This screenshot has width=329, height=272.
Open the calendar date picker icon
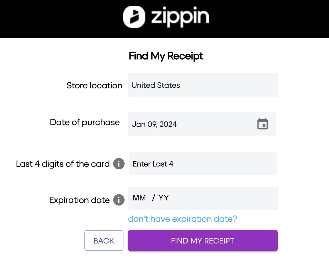(x=262, y=124)
